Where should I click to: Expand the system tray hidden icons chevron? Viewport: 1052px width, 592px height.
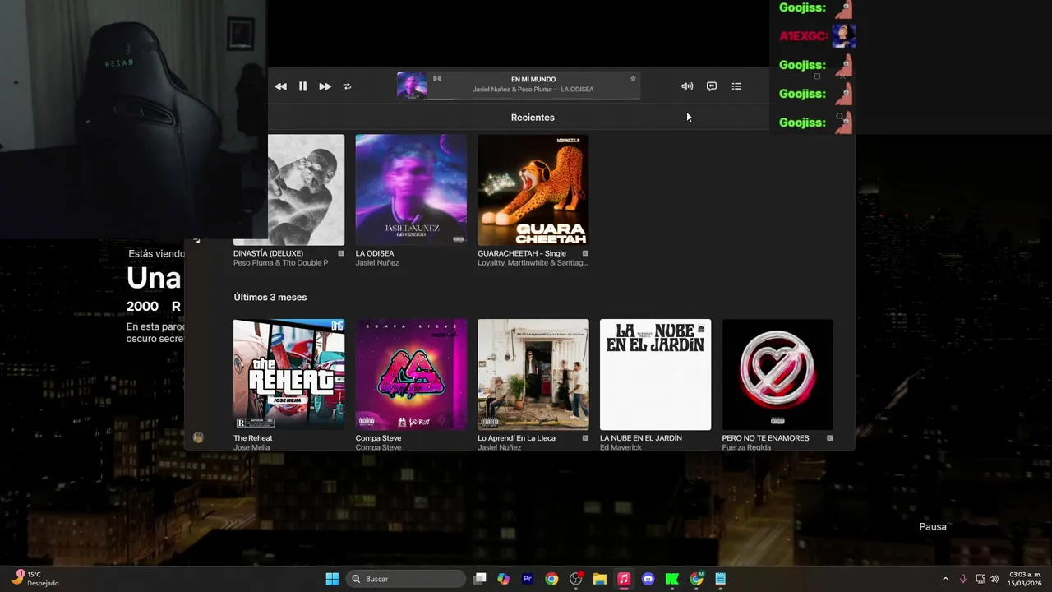pos(945,579)
